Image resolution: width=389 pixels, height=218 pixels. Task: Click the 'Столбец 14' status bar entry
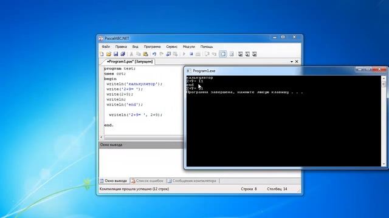click(277, 189)
